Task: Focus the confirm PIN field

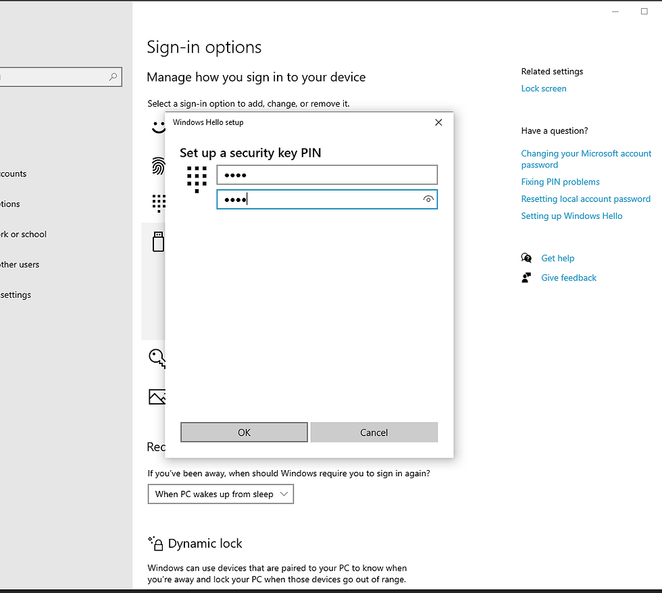Action: click(327, 199)
